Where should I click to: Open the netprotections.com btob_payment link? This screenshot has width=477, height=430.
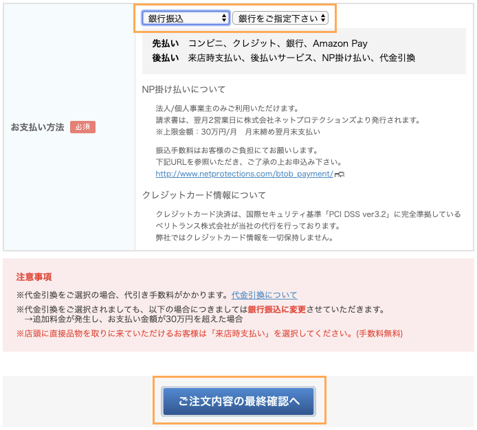[x=244, y=174]
